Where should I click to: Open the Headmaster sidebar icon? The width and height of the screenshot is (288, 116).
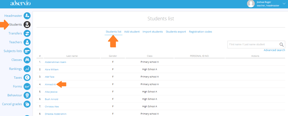coord(27,16)
